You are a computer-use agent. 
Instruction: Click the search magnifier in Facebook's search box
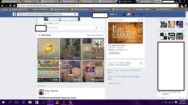[75, 14]
